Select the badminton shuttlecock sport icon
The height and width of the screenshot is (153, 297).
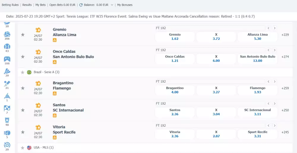7,71
